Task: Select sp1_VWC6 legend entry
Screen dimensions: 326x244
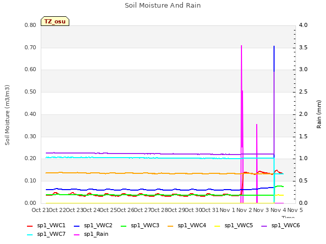Action: (x=281, y=226)
